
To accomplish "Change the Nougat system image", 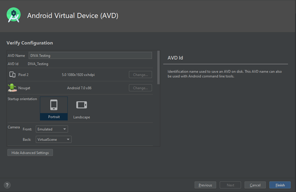I will [140, 88].
